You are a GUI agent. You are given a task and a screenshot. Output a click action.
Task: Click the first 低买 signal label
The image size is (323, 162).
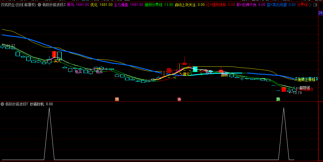click(x=79, y=72)
